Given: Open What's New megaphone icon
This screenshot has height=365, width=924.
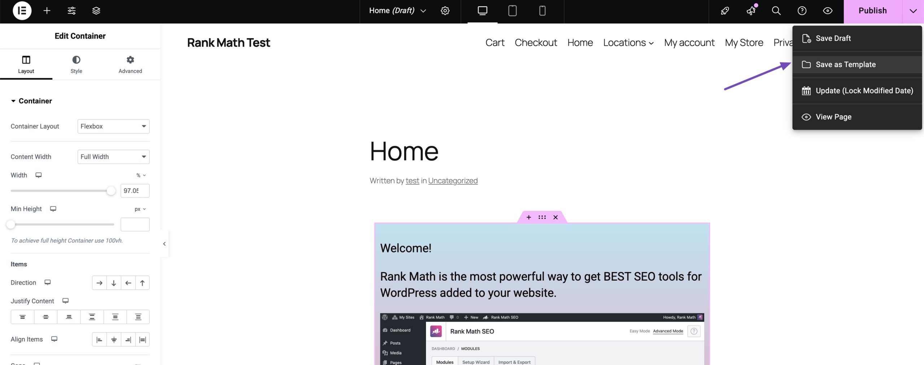Looking at the screenshot, I should [x=751, y=11].
